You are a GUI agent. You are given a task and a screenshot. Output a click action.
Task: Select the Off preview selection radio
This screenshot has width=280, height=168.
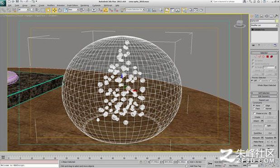(252, 81)
